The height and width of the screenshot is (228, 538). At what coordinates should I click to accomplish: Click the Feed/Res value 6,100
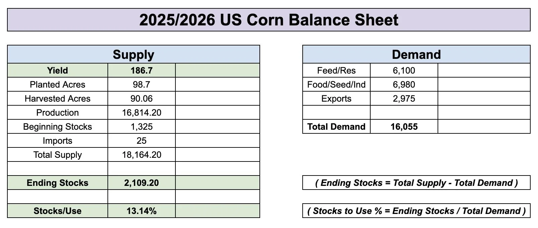pos(404,71)
